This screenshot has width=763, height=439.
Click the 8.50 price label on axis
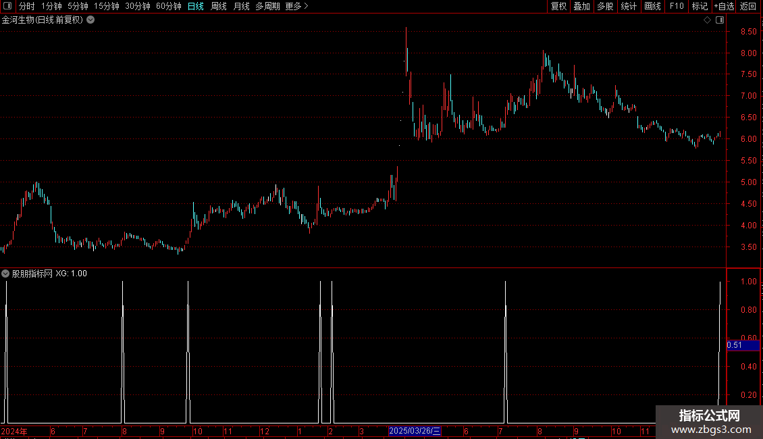tap(748, 32)
